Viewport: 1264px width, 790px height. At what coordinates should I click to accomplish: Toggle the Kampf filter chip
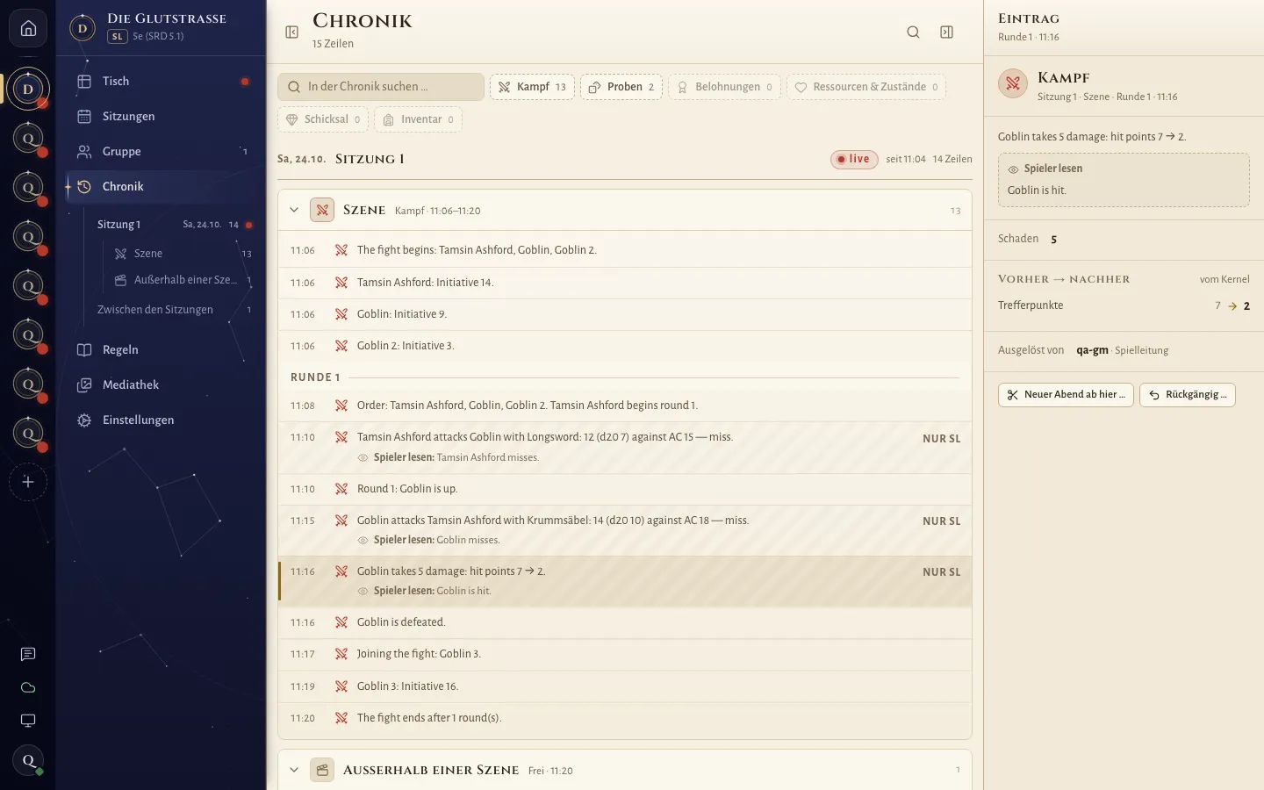coord(532,87)
